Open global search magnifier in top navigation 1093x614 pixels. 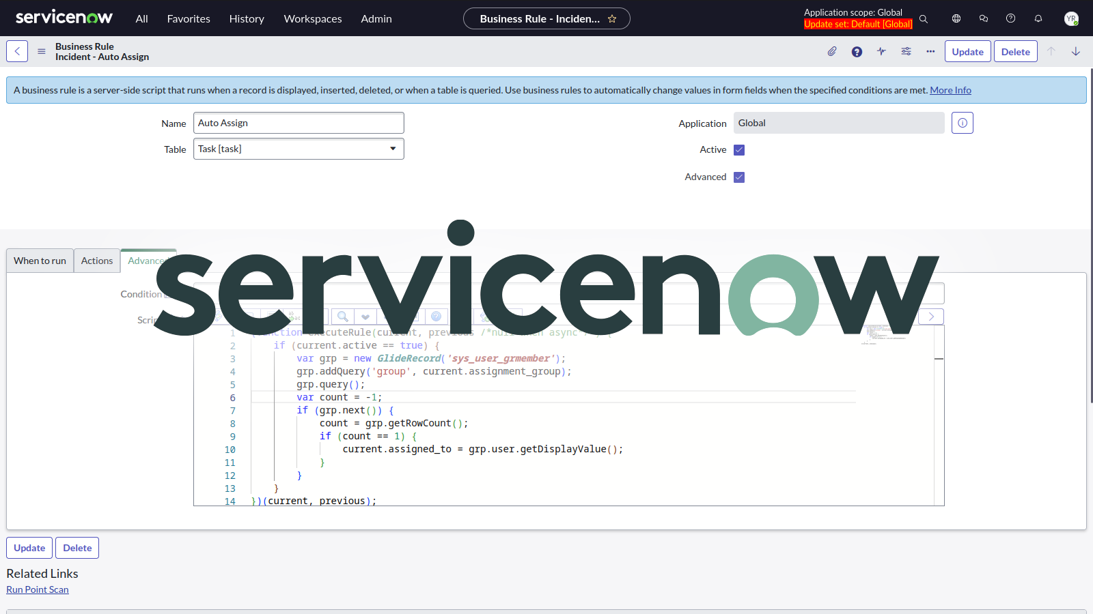pos(924,18)
